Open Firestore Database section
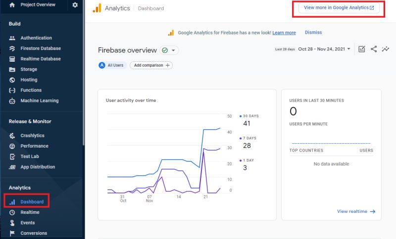 click(x=41, y=48)
